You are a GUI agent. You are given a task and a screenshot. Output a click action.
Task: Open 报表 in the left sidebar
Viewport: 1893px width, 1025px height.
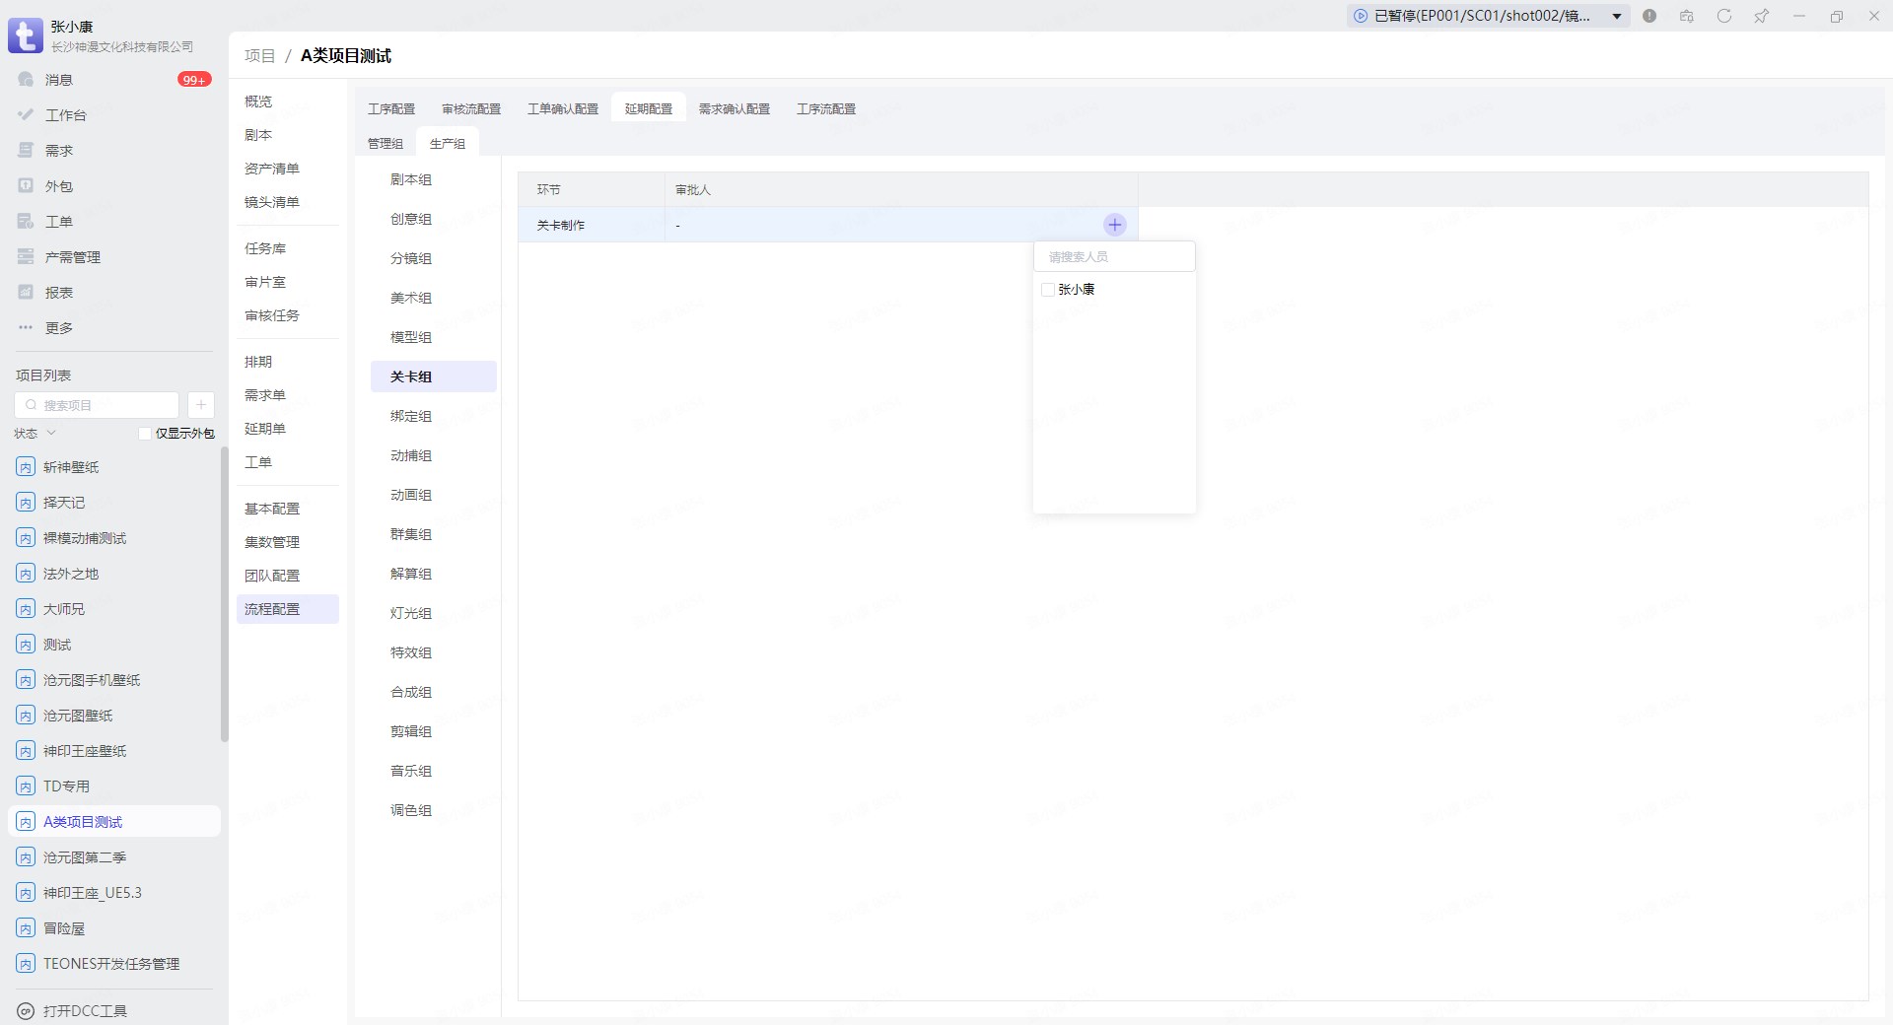pyautogui.click(x=59, y=293)
